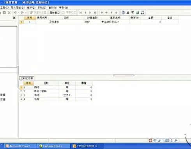Click the calculator icon in toolbar
The image size is (191, 149).
[123, 12]
